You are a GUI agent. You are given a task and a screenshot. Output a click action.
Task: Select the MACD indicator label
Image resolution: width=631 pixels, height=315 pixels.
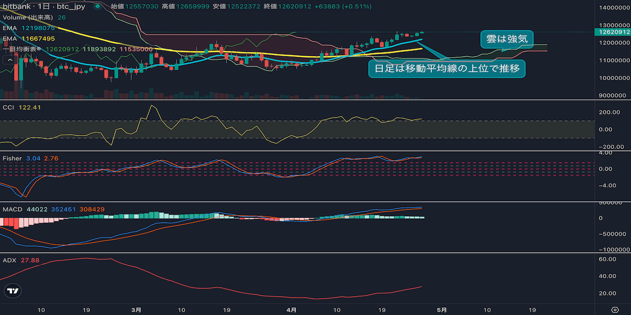click(x=13, y=209)
